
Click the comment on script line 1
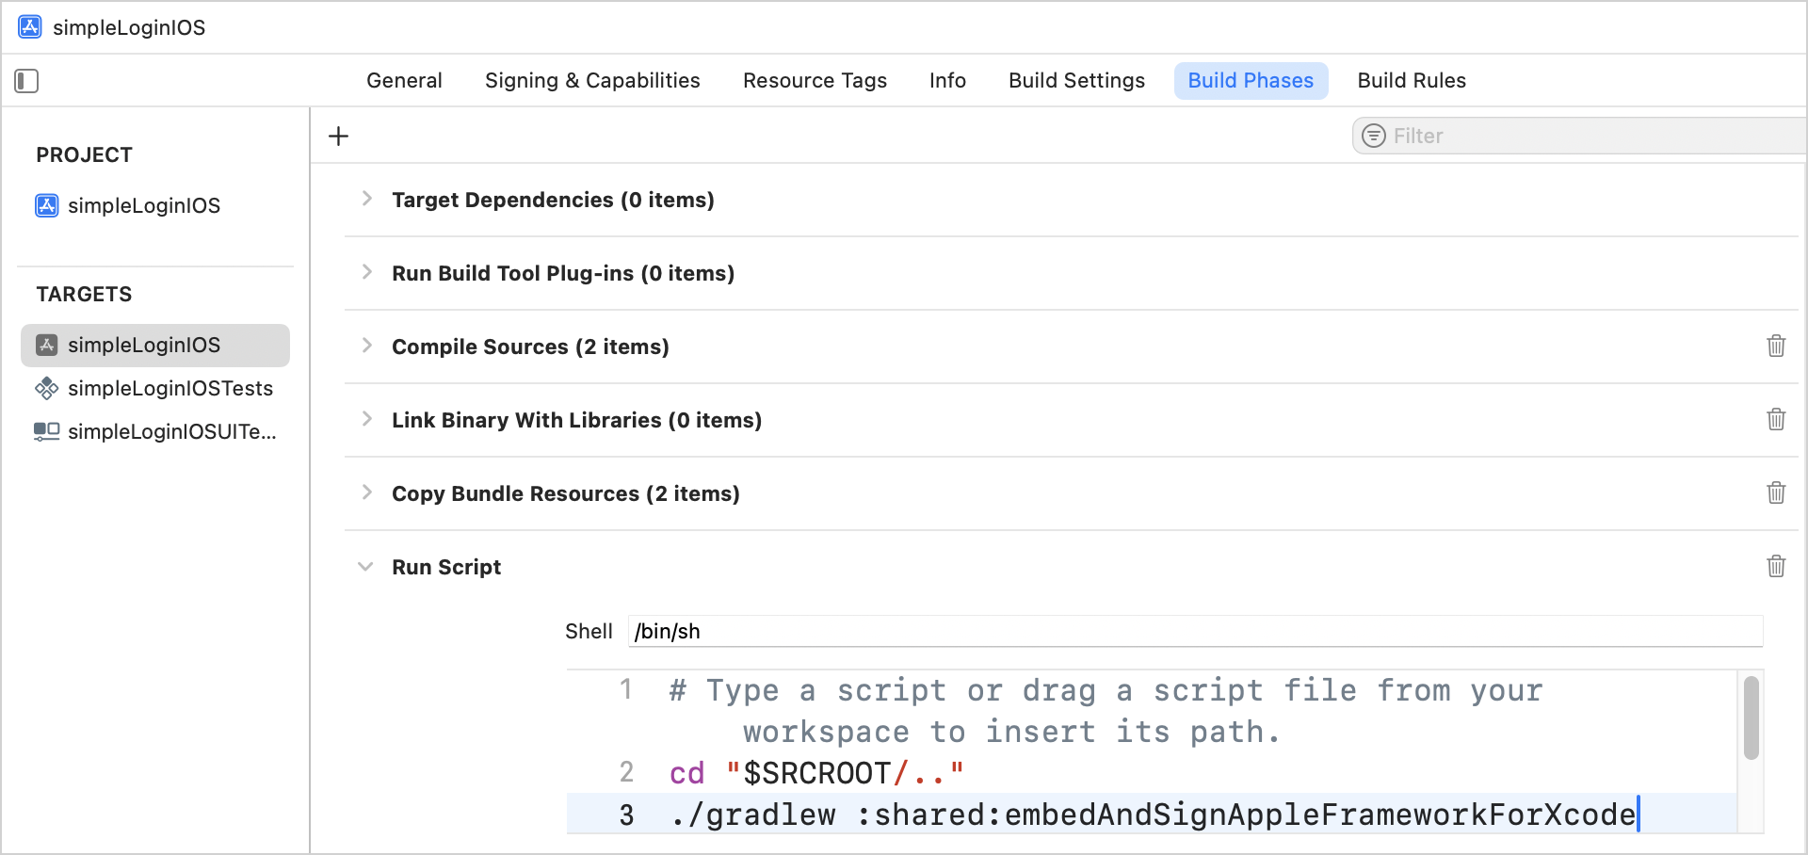click(x=1106, y=711)
